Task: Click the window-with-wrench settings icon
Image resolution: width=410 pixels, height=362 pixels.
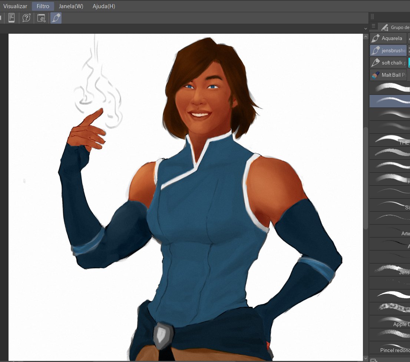Action: (41, 18)
